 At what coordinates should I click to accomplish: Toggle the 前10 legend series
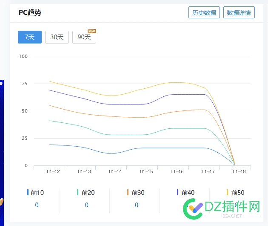point(35,193)
